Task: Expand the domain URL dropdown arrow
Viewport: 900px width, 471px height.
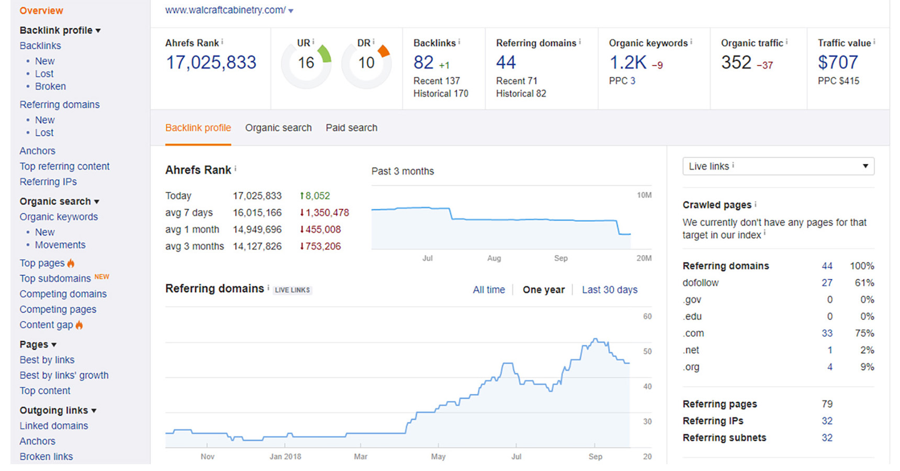Action: (x=291, y=11)
